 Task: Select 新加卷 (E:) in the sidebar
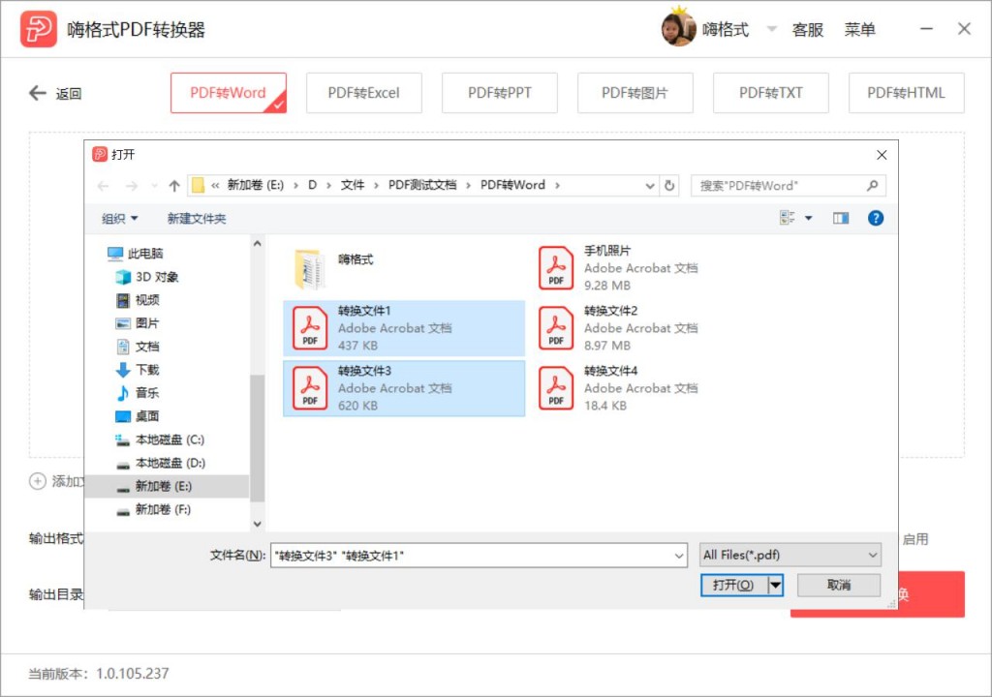coord(167,486)
